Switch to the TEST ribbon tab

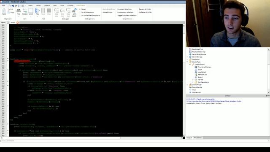pyautogui.click(x=55, y=5)
